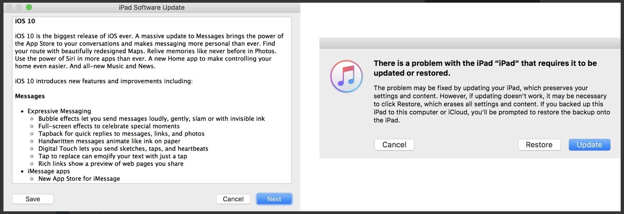Click Save in iPad Software Update window
Screen dimensions: 624x214
[x=33, y=199]
